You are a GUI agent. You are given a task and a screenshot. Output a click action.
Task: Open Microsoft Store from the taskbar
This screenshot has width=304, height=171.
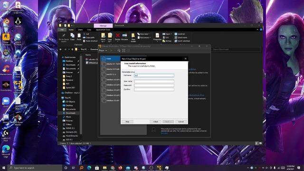coord(97,168)
